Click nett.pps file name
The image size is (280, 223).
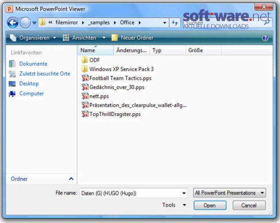[99, 96]
